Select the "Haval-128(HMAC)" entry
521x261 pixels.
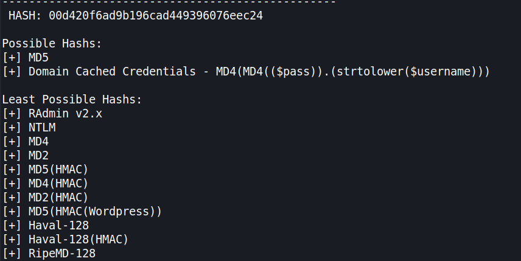click(x=78, y=239)
